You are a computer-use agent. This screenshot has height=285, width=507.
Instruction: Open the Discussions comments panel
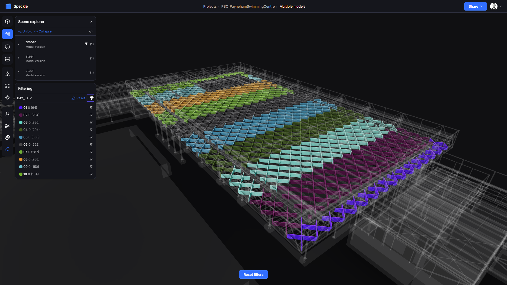[7, 47]
